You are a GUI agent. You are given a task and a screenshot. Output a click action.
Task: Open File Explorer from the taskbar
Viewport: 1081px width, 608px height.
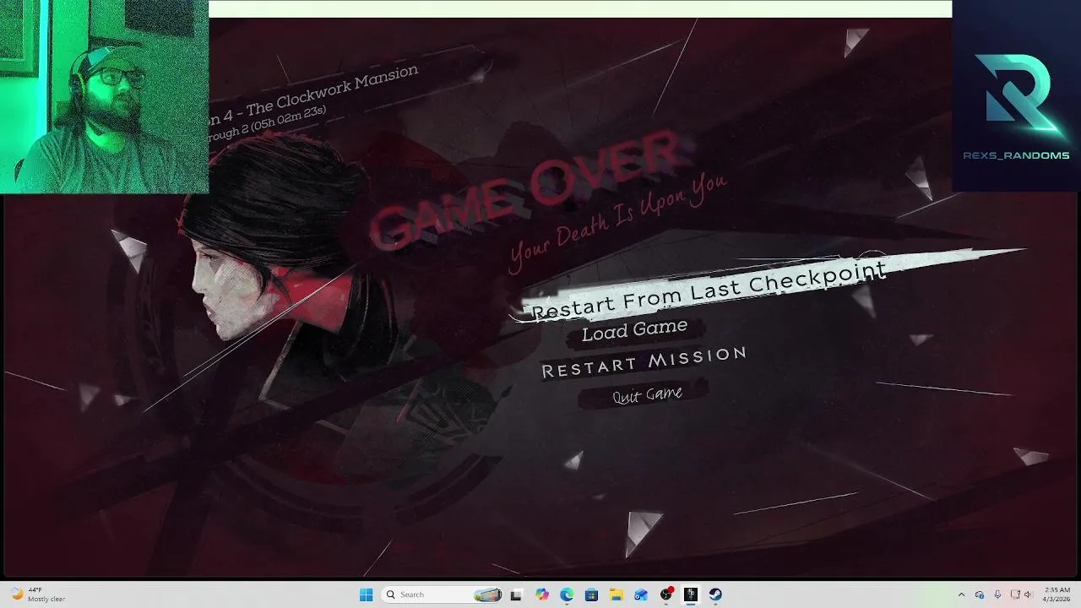coord(617,594)
